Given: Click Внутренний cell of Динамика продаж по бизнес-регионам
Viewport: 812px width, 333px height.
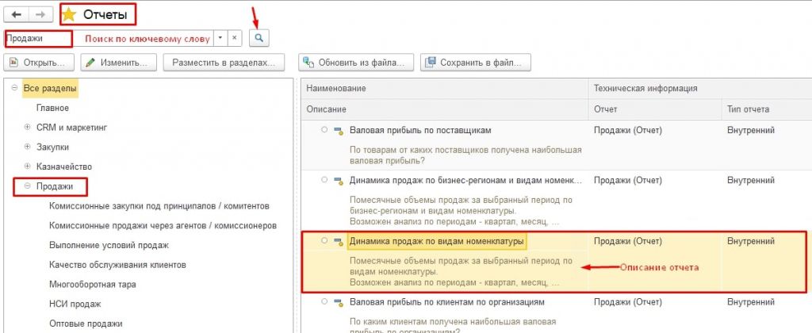Looking at the screenshot, I should pyautogui.click(x=751, y=180).
